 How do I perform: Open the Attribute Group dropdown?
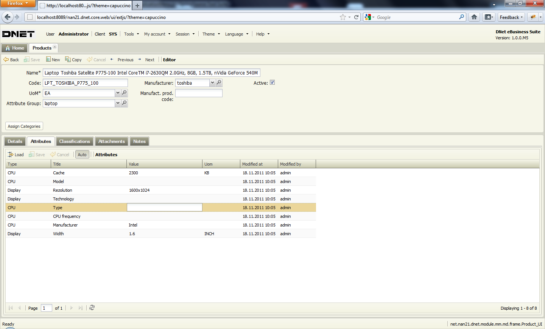(x=117, y=103)
